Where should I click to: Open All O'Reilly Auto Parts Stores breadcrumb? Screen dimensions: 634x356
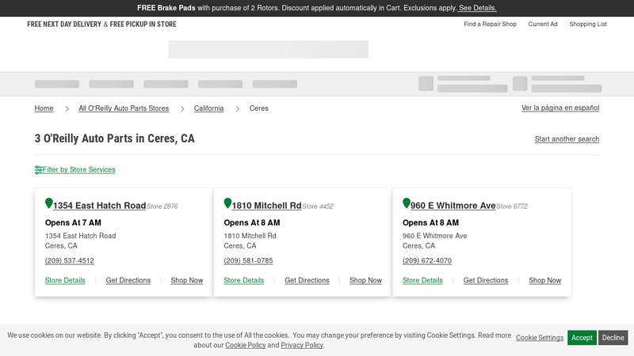tap(124, 108)
